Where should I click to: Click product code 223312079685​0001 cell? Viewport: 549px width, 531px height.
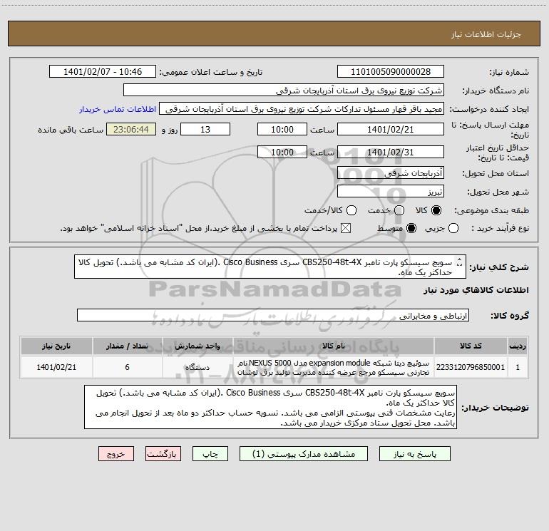tap(471, 367)
